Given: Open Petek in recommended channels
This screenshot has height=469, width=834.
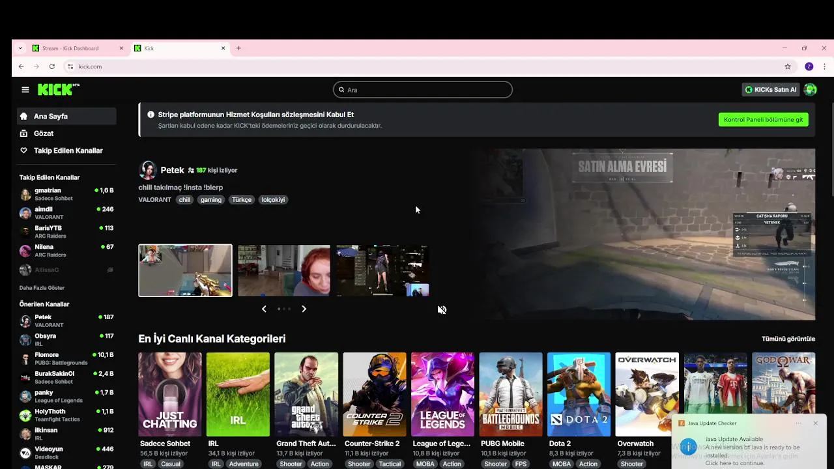Looking at the screenshot, I should click(x=66, y=320).
